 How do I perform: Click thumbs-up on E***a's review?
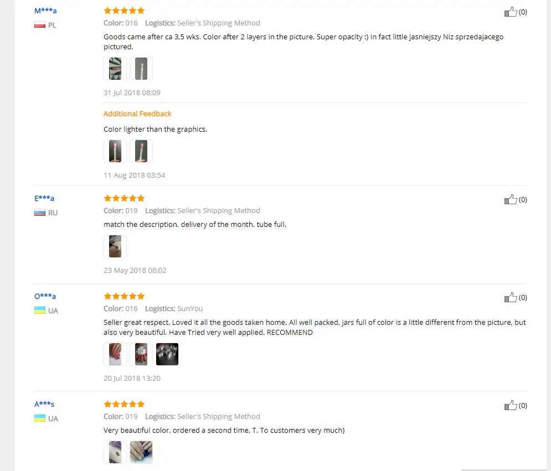tap(511, 199)
